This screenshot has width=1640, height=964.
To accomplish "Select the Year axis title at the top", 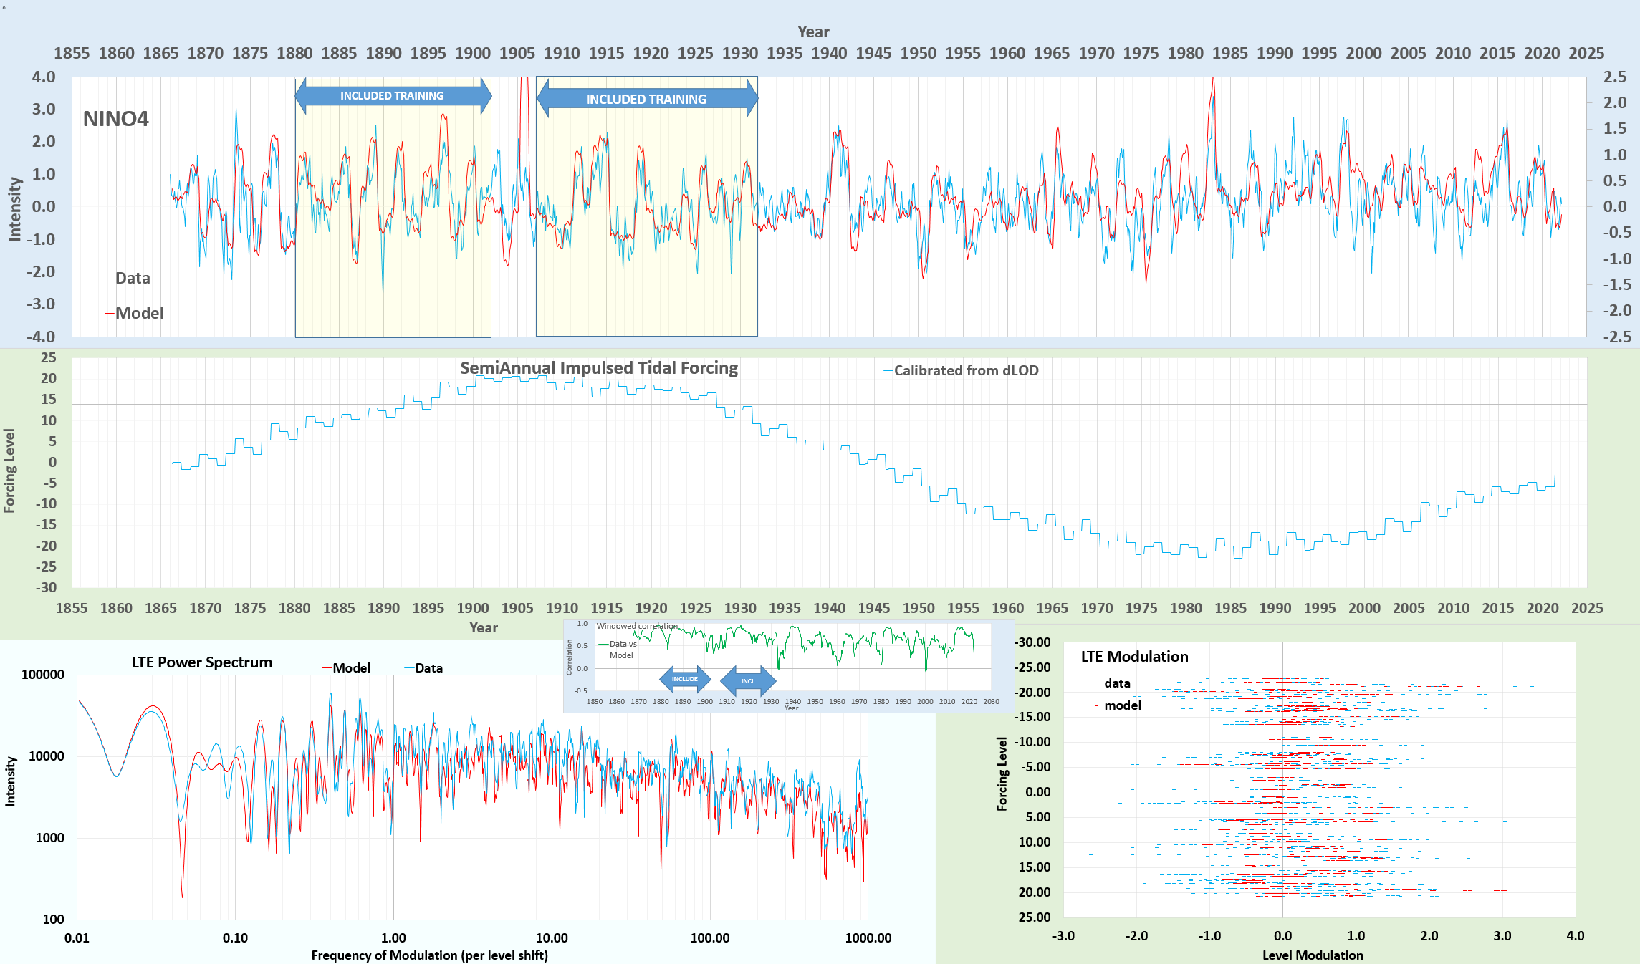I will click(x=813, y=32).
